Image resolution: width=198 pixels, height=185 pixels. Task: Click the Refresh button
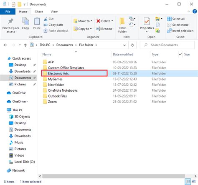[132, 45]
